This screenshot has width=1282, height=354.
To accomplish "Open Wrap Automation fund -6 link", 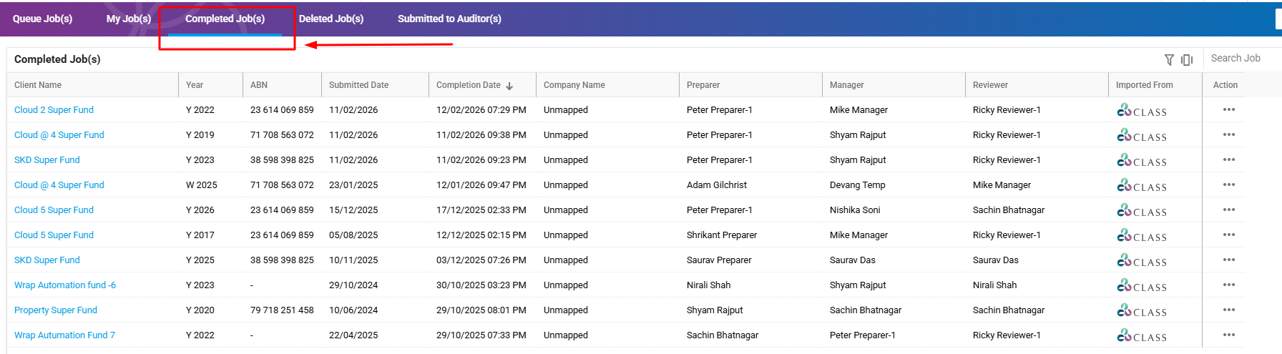I will click(65, 285).
